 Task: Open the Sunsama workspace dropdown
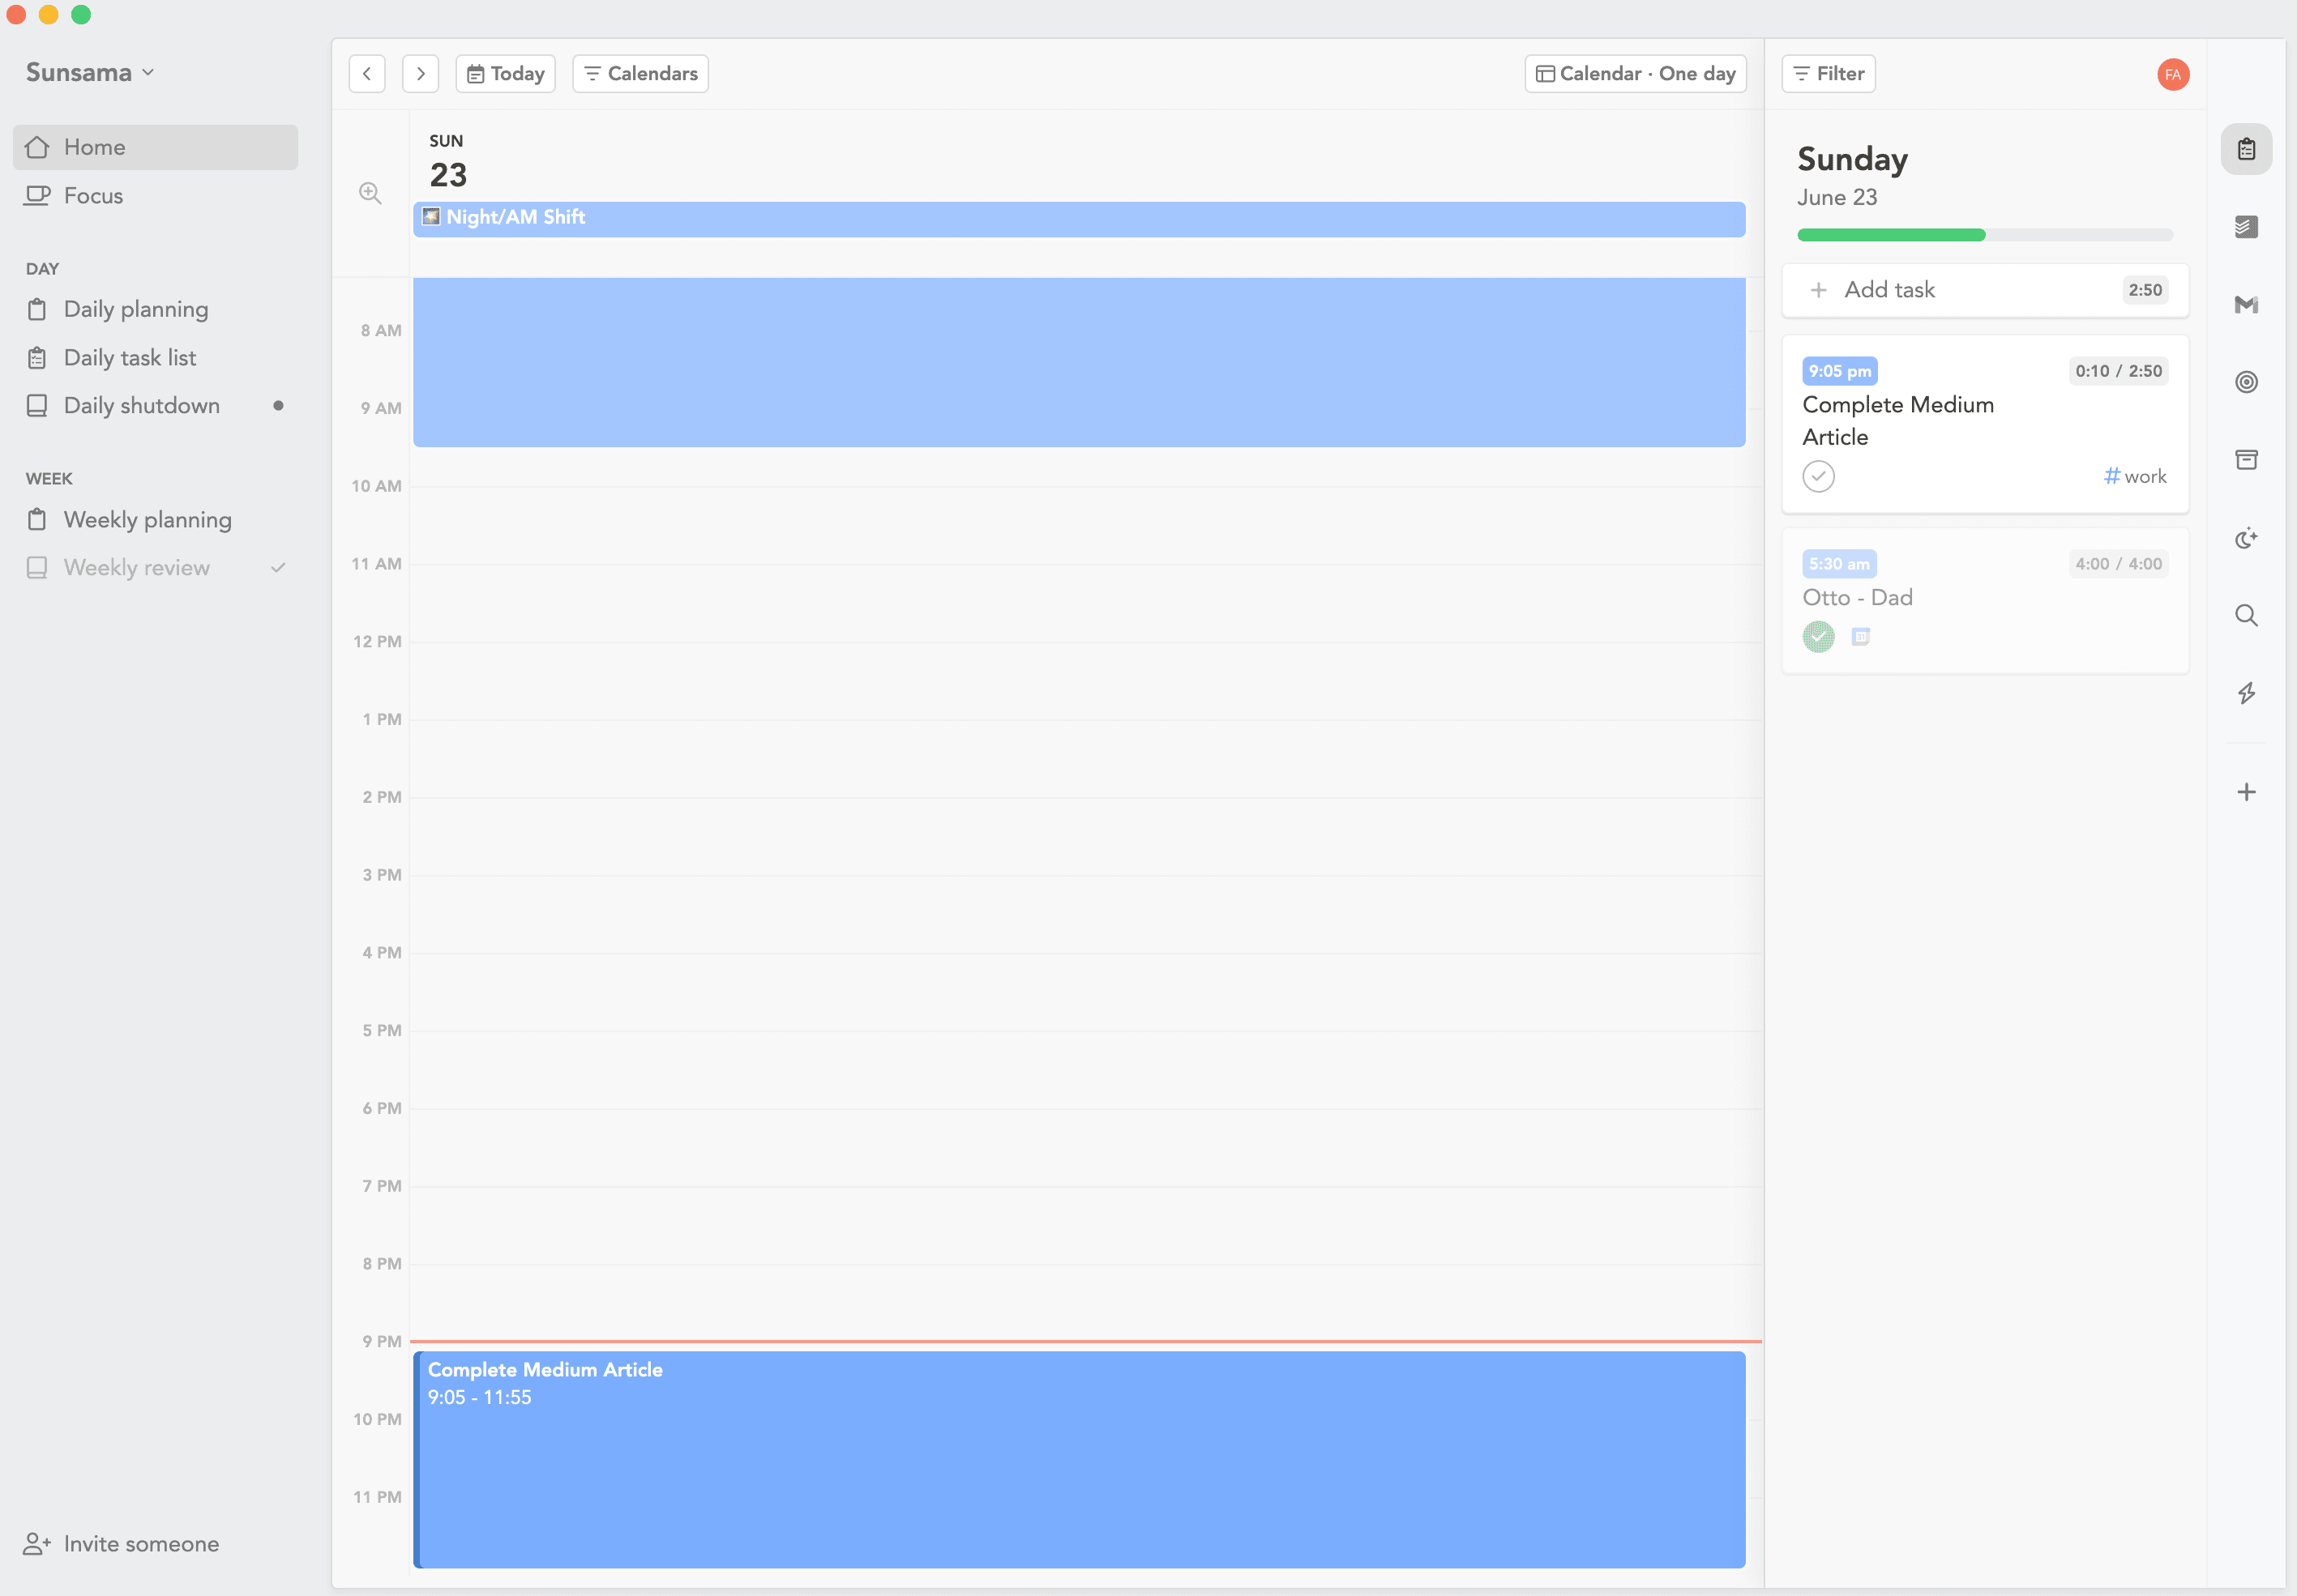point(90,71)
